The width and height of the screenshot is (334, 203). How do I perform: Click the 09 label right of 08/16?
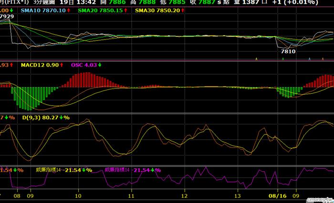pos(296,196)
